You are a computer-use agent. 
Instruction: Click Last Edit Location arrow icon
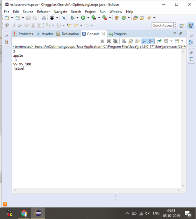69,25
